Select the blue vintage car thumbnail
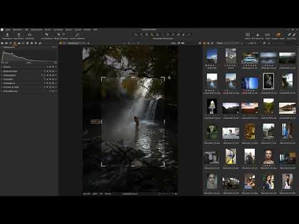Viewport: 299px width, 224px height. pos(250,58)
